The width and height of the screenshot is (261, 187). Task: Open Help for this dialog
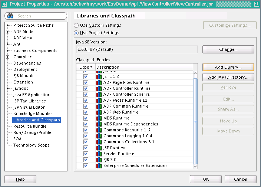tap(20, 179)
